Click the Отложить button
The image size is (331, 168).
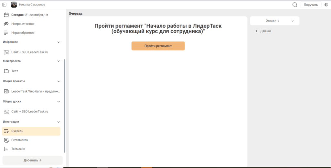[272, 21]
